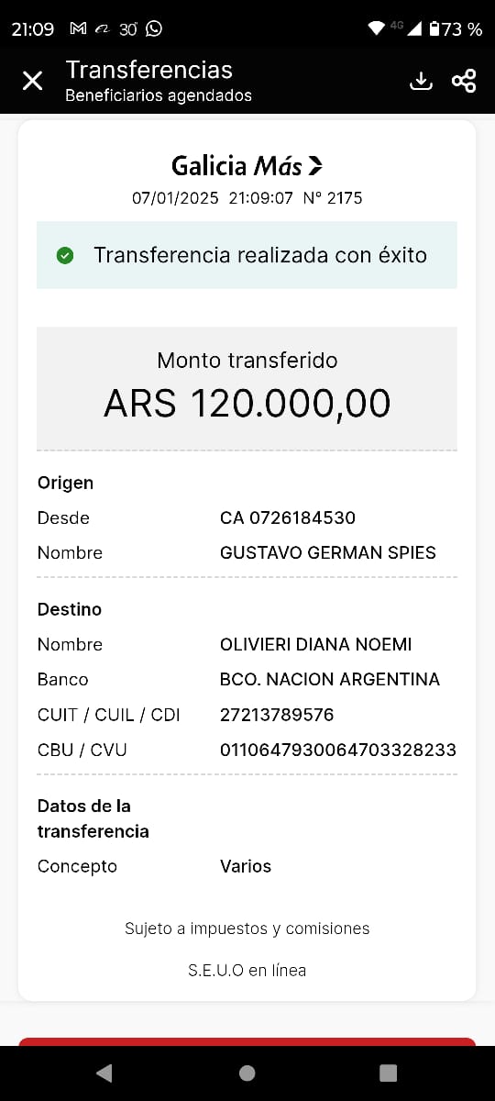The width and height of the screenshot is (495, 1101).
Task: Tap the Android back navigation button
Action: pyautogui.click(x=104, y=1073)
